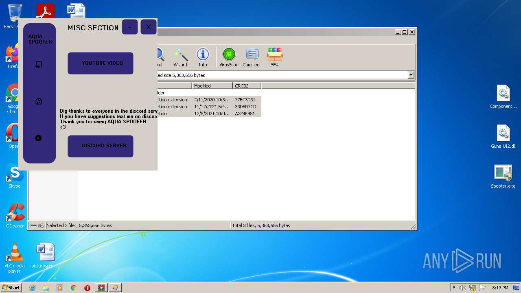The image size is (521, 293).
Task: Select the save-disk sidebar icon in Aqua Spoofer
Action: pos(39,101)
